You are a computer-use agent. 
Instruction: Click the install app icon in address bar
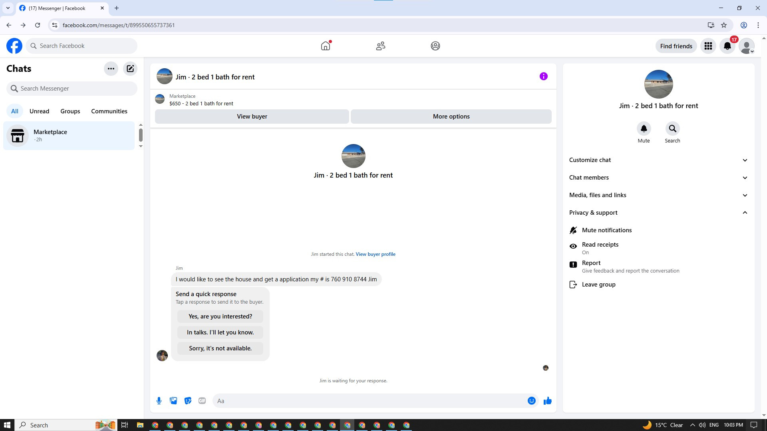pyautogui.click(x=711, y=25)
